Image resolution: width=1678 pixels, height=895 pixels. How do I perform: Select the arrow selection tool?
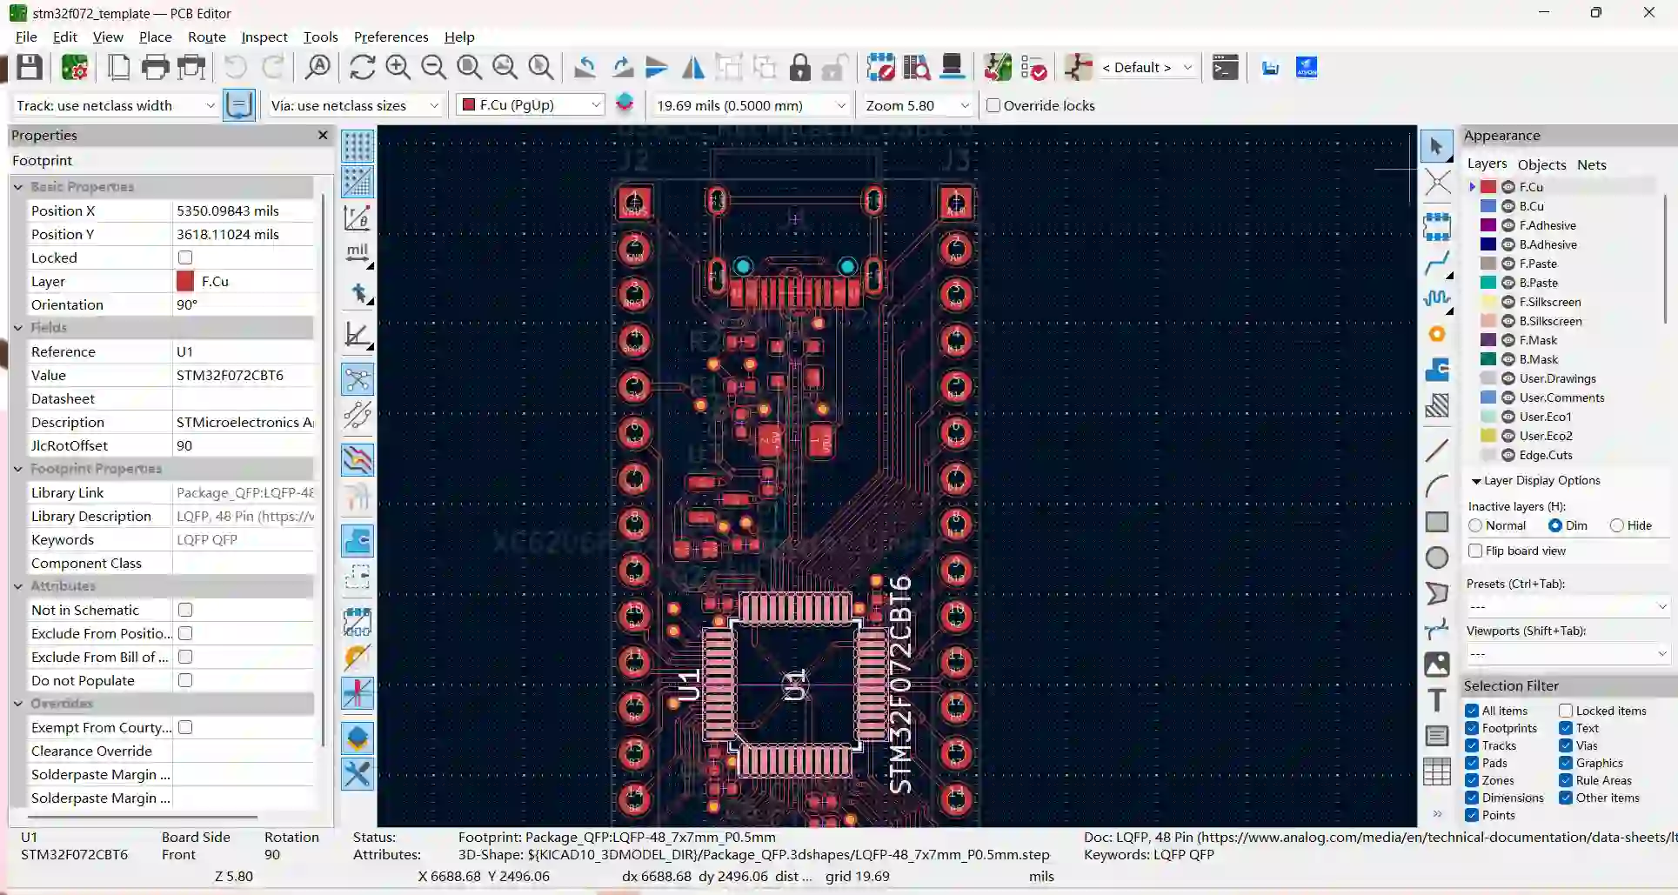point(1437,146)
